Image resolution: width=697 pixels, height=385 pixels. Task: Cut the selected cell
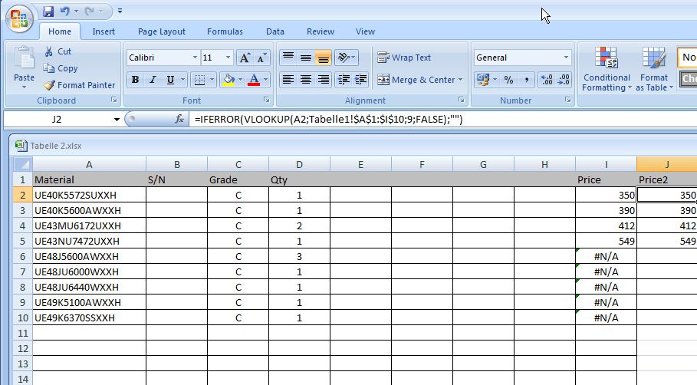(x=58, y=51)
